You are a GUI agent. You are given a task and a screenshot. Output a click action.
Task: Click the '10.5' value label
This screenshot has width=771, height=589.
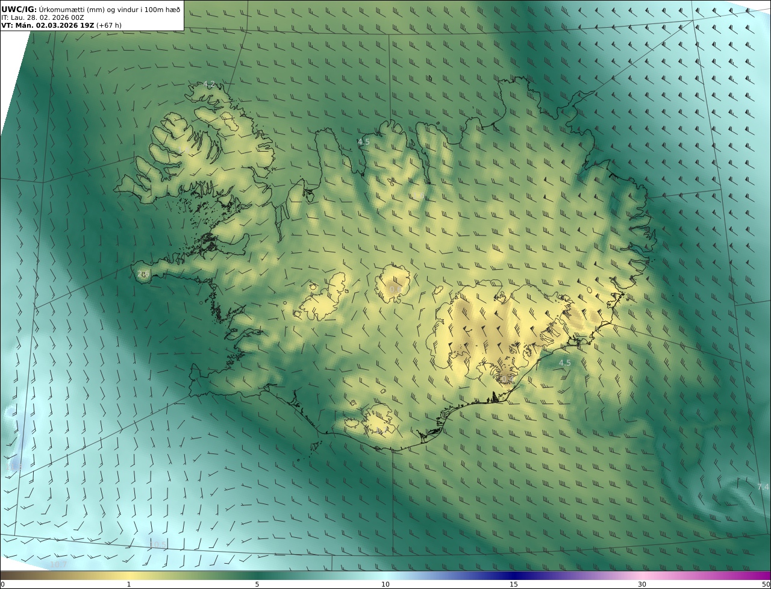(158, 544)
